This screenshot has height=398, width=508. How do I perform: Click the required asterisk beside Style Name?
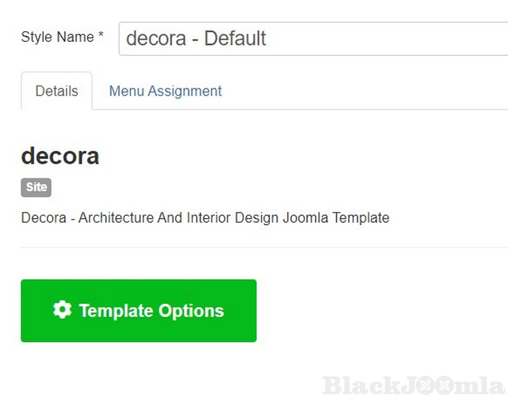click(x=101, y=36)
